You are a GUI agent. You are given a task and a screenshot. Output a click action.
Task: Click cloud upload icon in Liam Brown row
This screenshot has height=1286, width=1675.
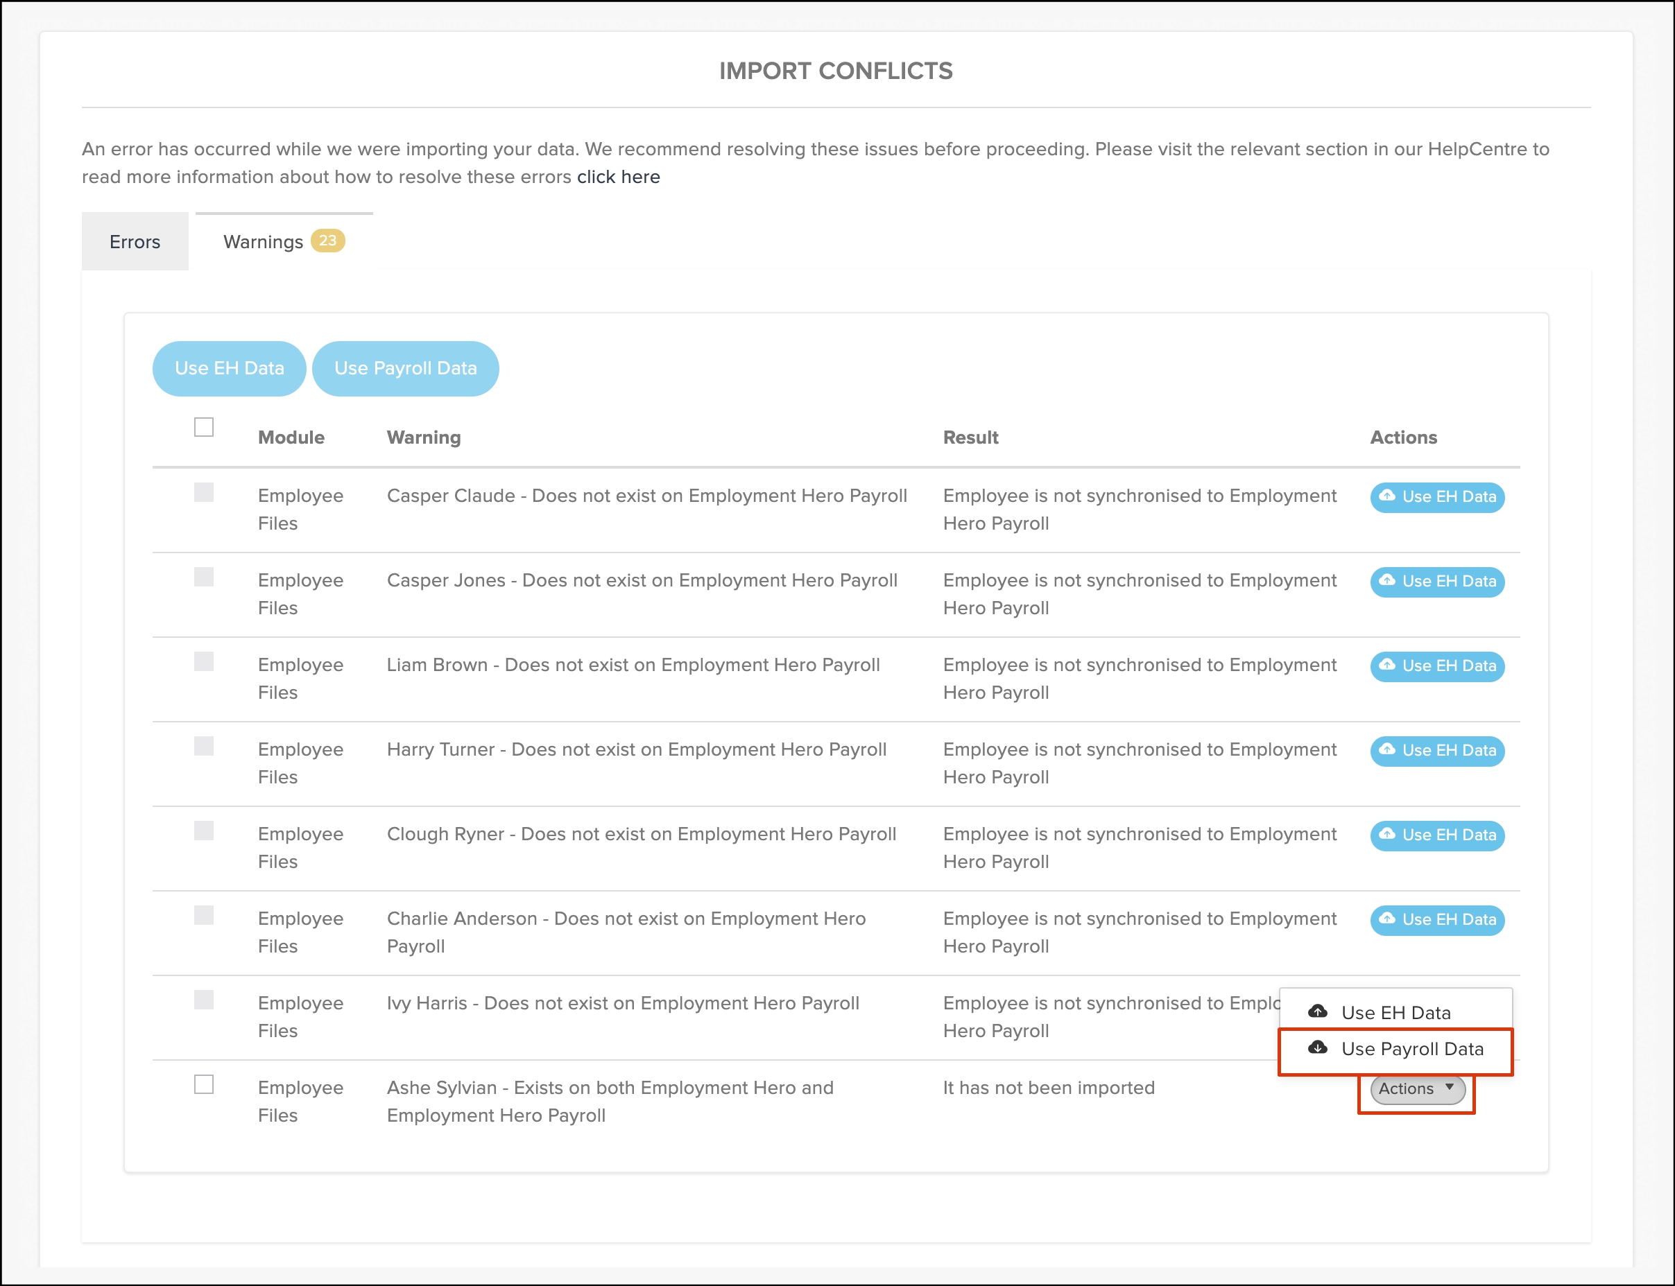(x=1386, y=666)
